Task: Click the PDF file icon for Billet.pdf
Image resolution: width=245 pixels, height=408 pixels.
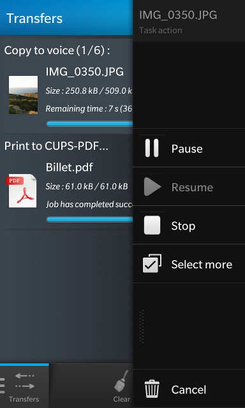Action: [21, 191]
